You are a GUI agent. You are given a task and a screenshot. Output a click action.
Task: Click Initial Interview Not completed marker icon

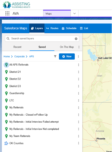pyautogui.click(x=6, y=129)
